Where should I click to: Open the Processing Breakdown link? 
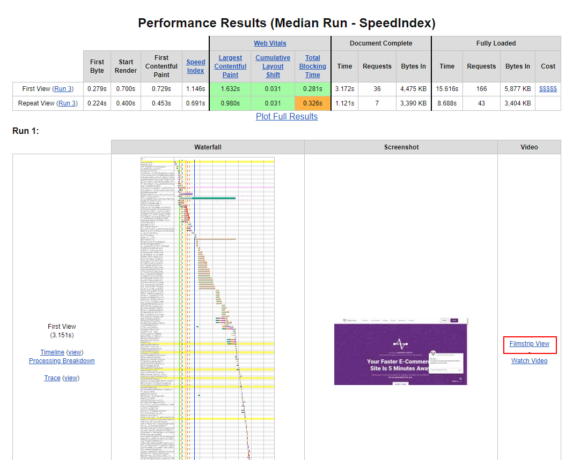coord(62,361)
